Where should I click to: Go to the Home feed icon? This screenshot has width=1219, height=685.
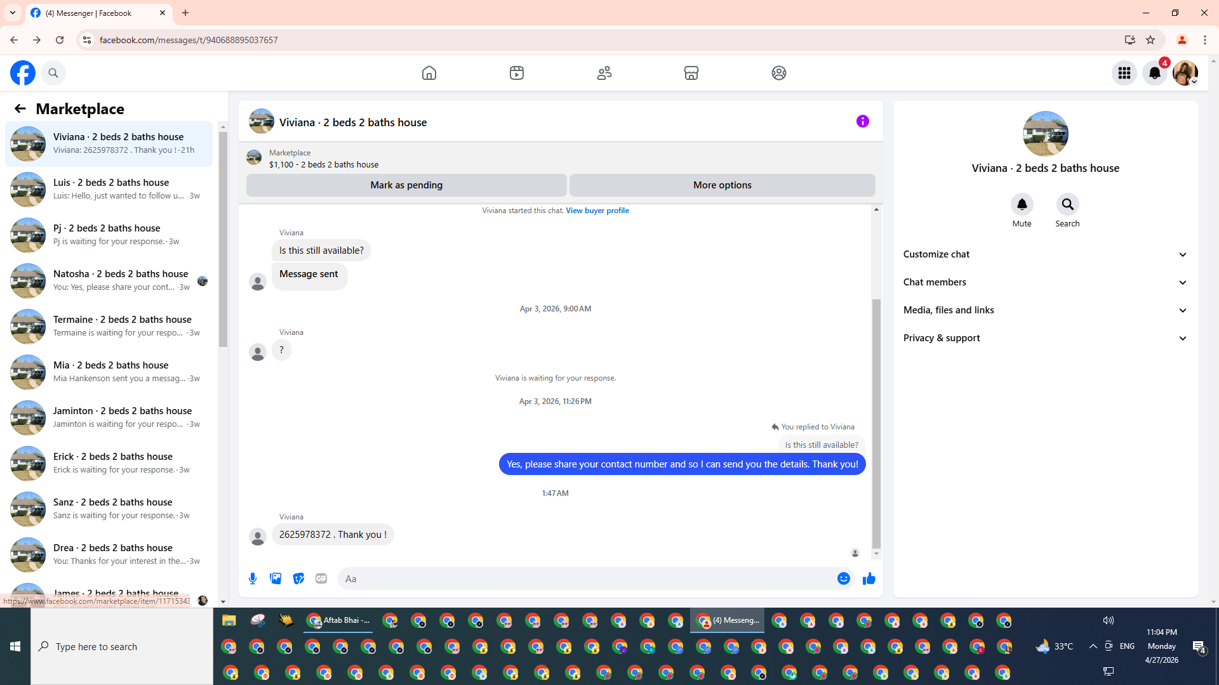click(x=429, y=73)
